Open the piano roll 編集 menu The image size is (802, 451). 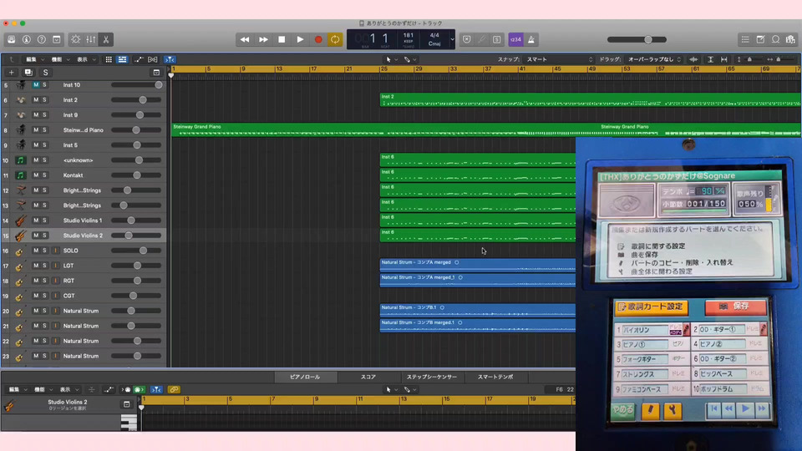point(18,390)
